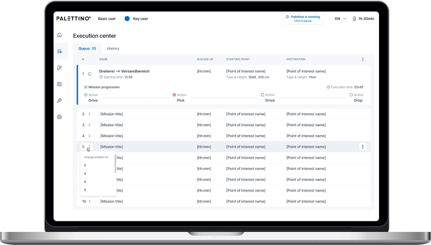This screenshot has width=431, height=245.
Task: Open three-dot menu for mission row 5
Action: click(363, 147)
